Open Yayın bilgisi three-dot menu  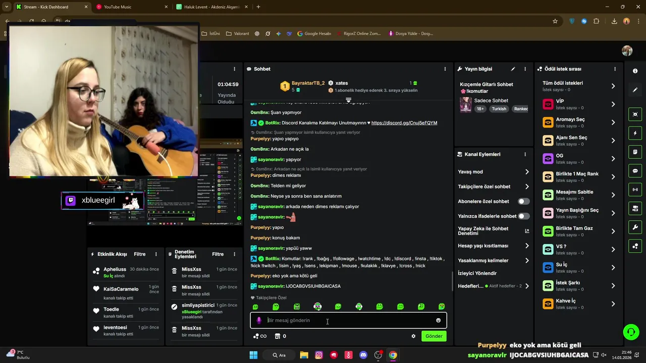click(525, 69)
